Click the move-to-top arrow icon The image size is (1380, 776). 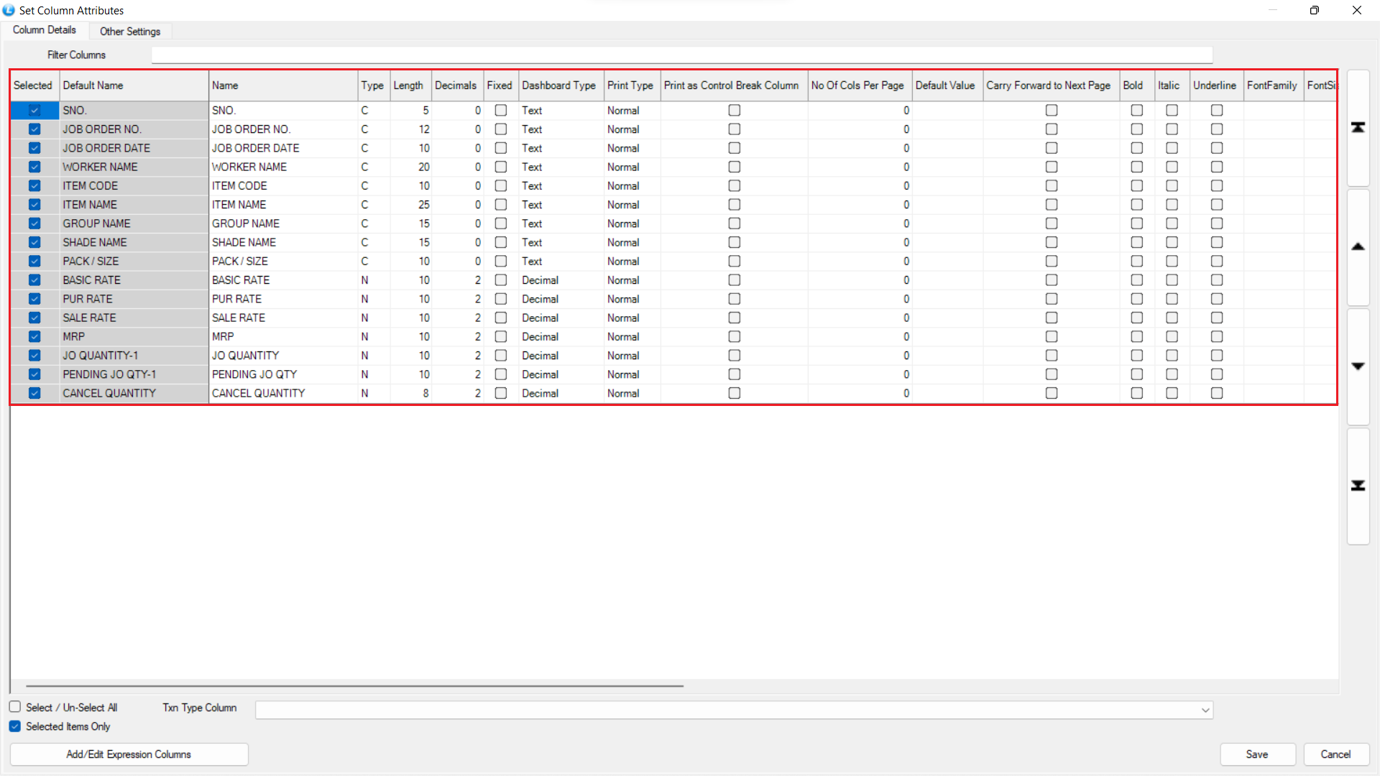pos(1358,128)
